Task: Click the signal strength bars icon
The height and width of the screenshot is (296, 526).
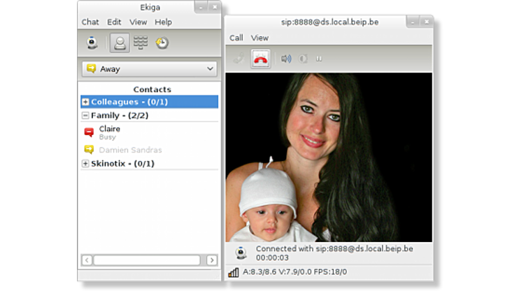Action: (x=234, y=272)
